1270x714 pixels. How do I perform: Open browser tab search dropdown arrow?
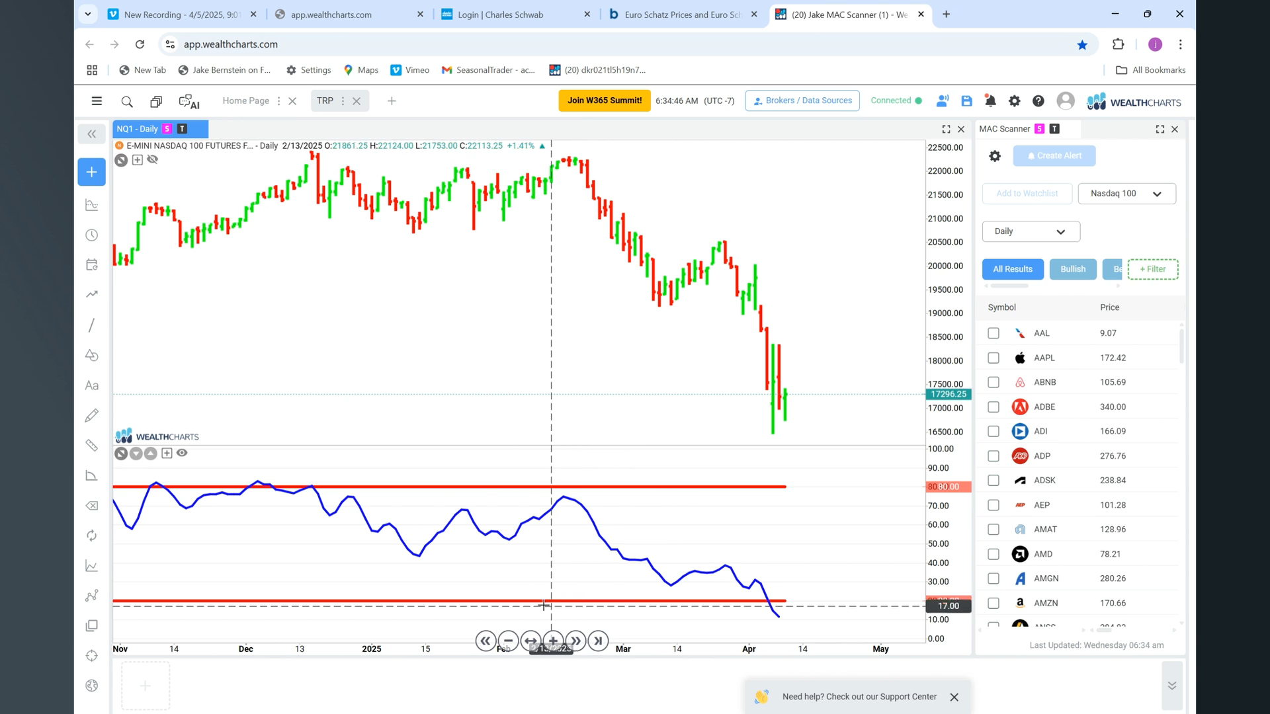[x=88, y=14]
